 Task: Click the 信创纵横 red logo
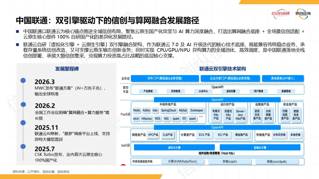click(x=281, y=14)
